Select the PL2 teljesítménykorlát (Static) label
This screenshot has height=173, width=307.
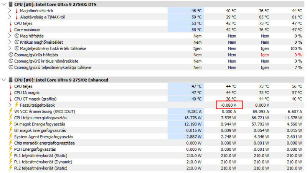41,168
